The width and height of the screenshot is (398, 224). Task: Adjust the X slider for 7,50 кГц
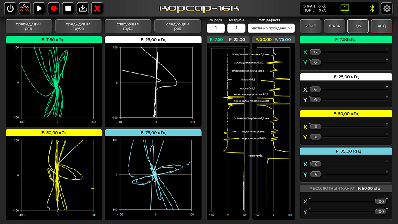[350, 52]
